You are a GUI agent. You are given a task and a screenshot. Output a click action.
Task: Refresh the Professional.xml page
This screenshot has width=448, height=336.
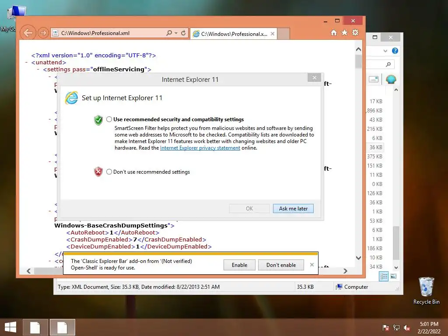click(x=183, y=33)
